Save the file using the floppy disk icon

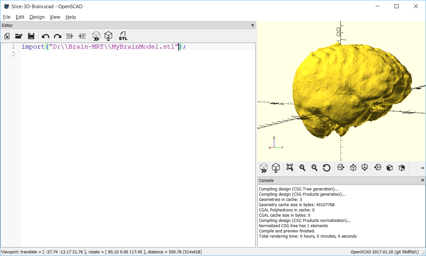(31, 36)
